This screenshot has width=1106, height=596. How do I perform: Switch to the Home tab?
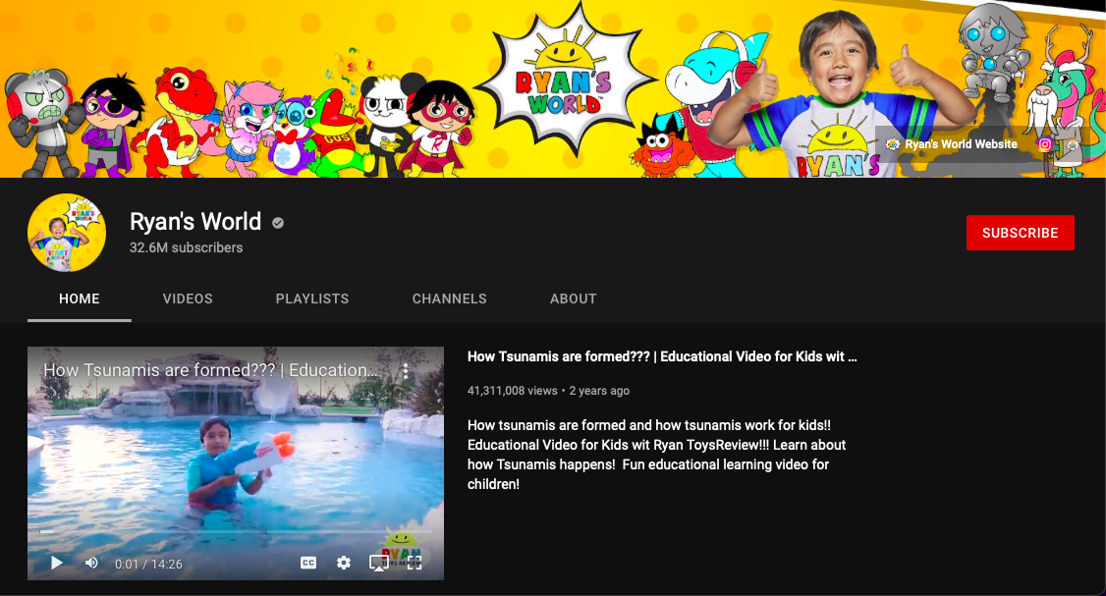pos(79,299)
